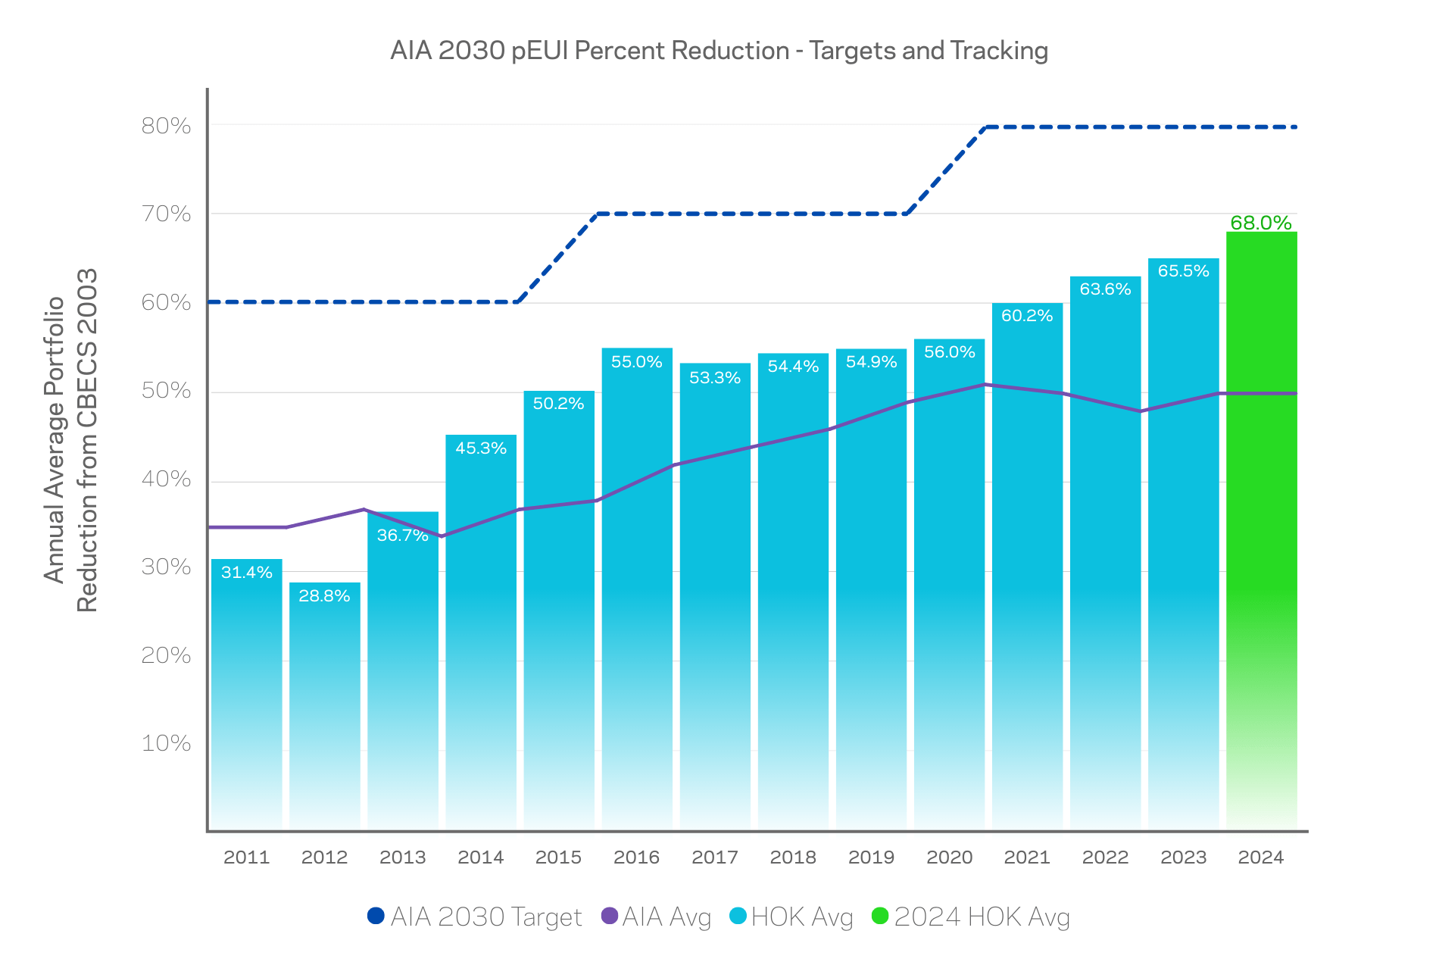Click the 2012 x-axis label
The height and width of the screenshot is (962, 1439).
tap(325, 857)
